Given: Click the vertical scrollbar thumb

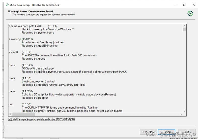Looking at the screenshot, I should click(x=184, y=29).
